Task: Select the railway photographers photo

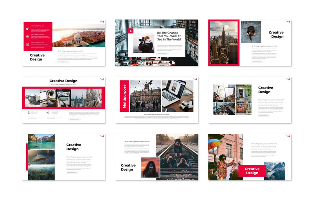Action: [x=177, y=157]
